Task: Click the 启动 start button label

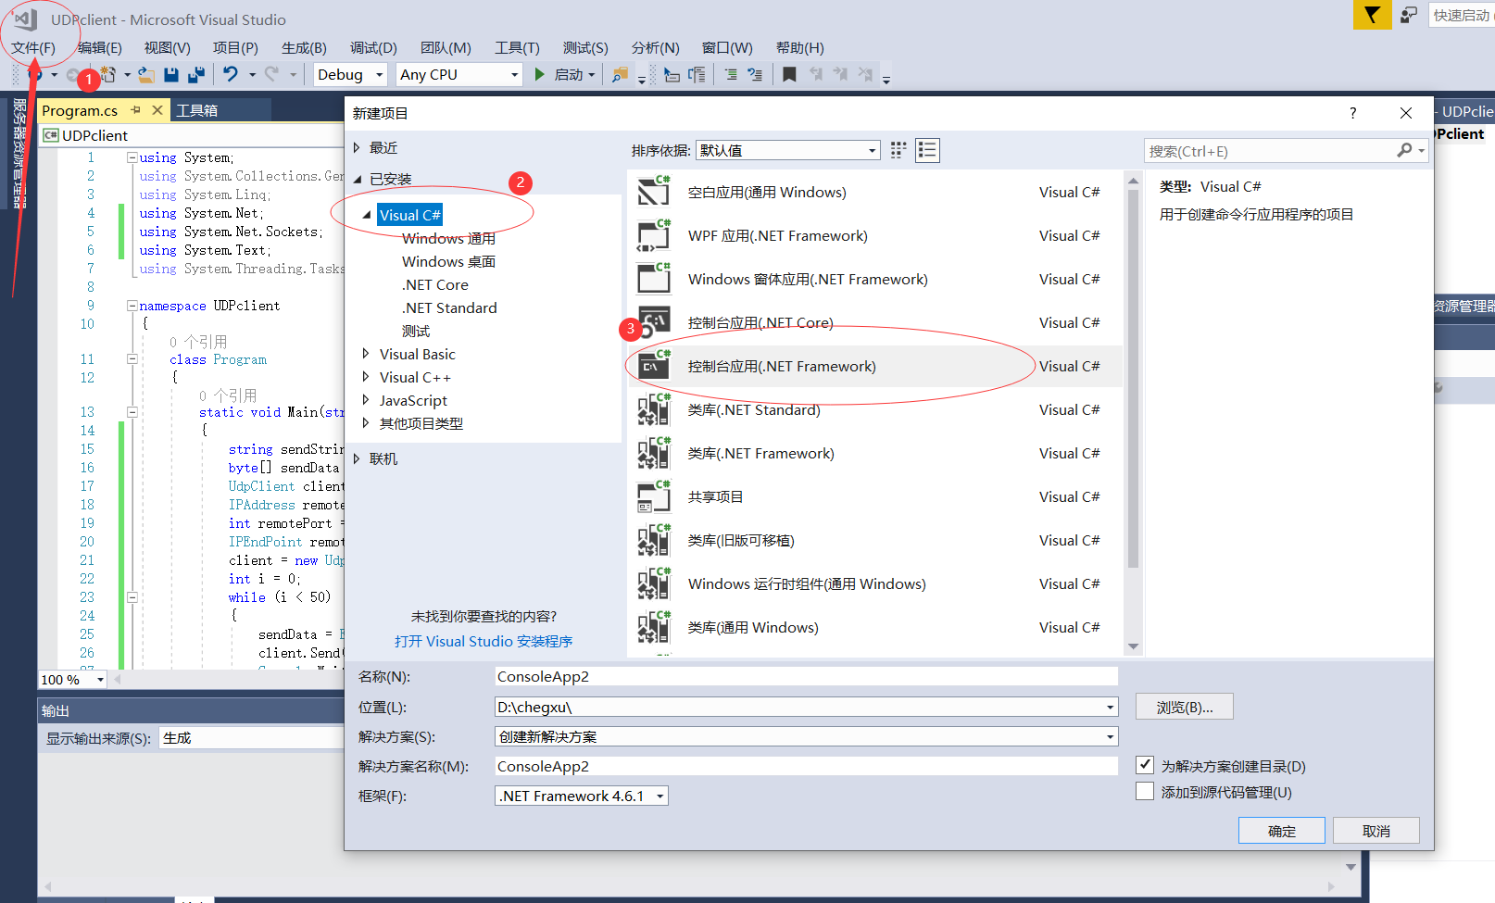Action: (569, 74)
